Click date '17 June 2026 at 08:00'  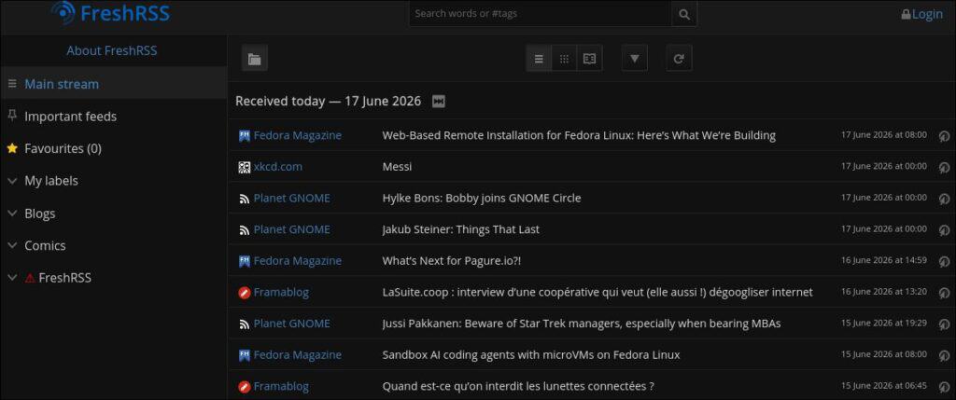pyautogui.click(x=884, y=134)
